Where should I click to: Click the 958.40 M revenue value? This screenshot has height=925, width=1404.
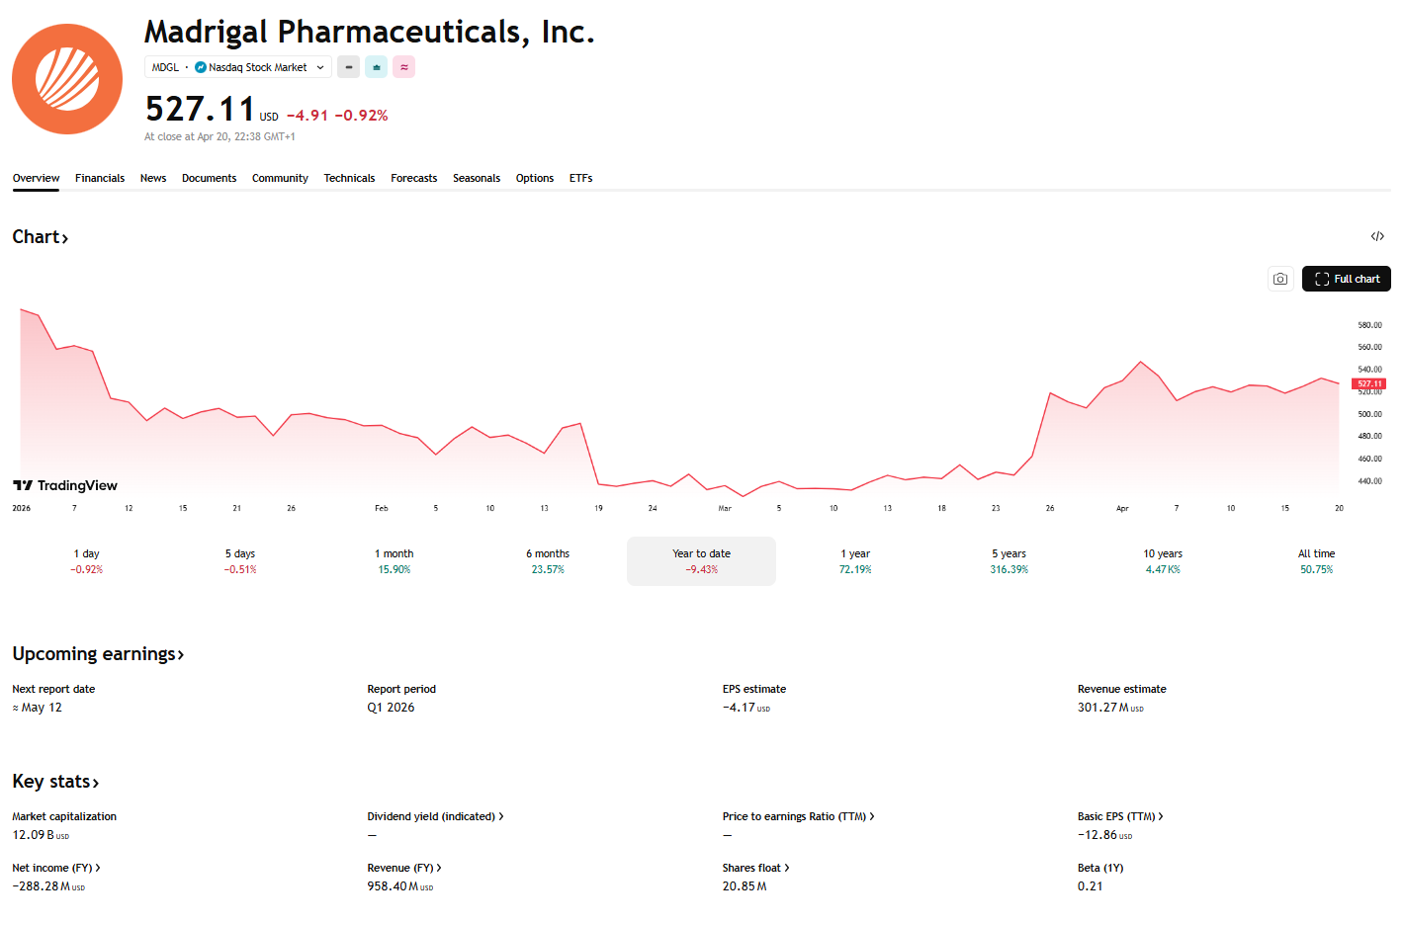[x=400, y=886]
